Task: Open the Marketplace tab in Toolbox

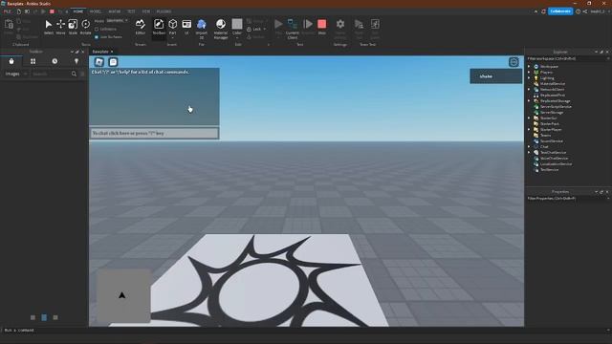Action: (x=11, y=61)
